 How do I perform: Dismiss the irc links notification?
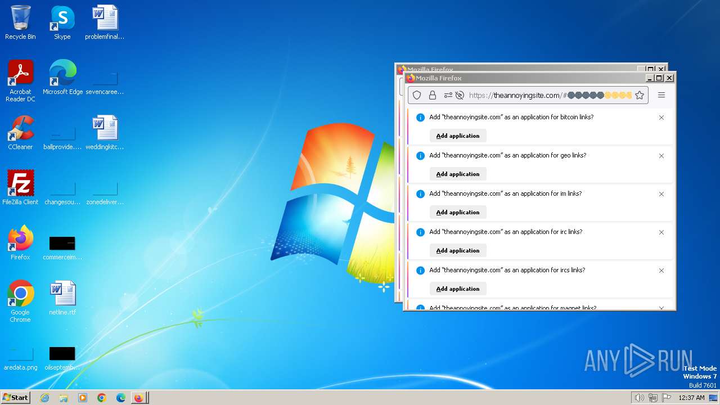tap(661, 232)
